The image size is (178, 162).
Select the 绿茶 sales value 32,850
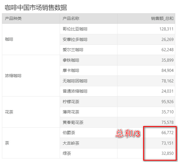coord(167,154)
